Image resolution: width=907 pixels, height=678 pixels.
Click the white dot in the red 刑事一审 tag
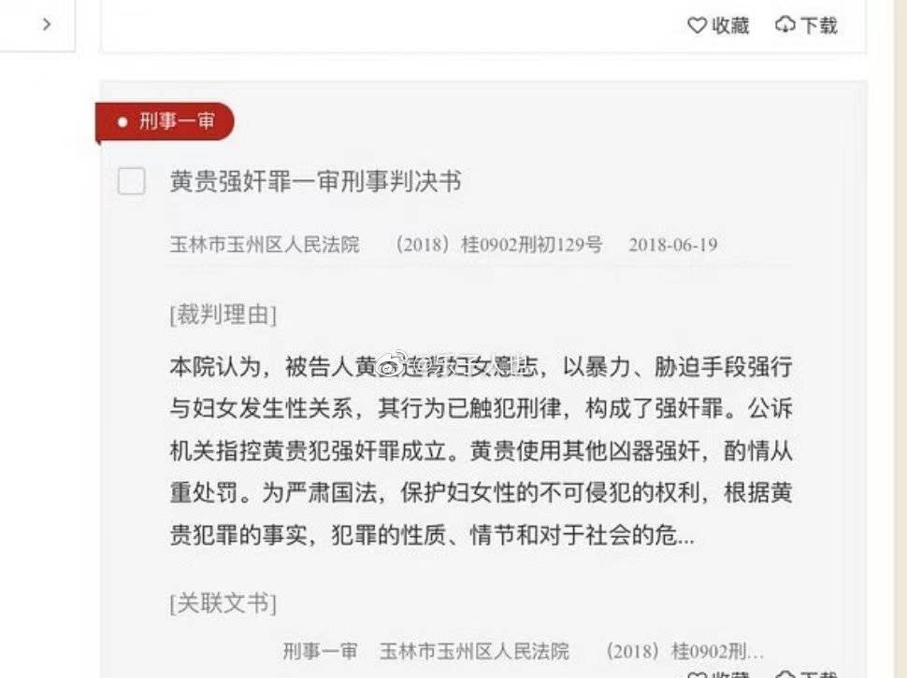(x=122, y=121)
